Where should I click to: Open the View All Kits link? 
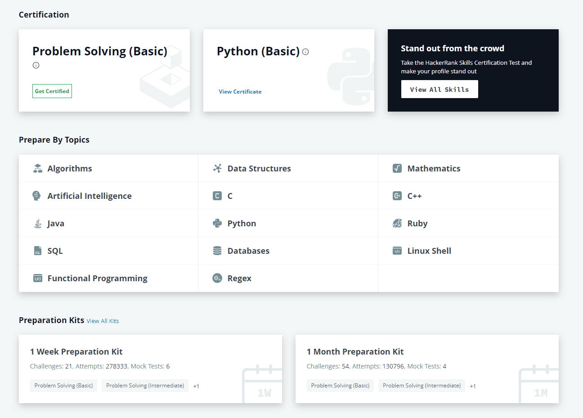click(103, 321)
